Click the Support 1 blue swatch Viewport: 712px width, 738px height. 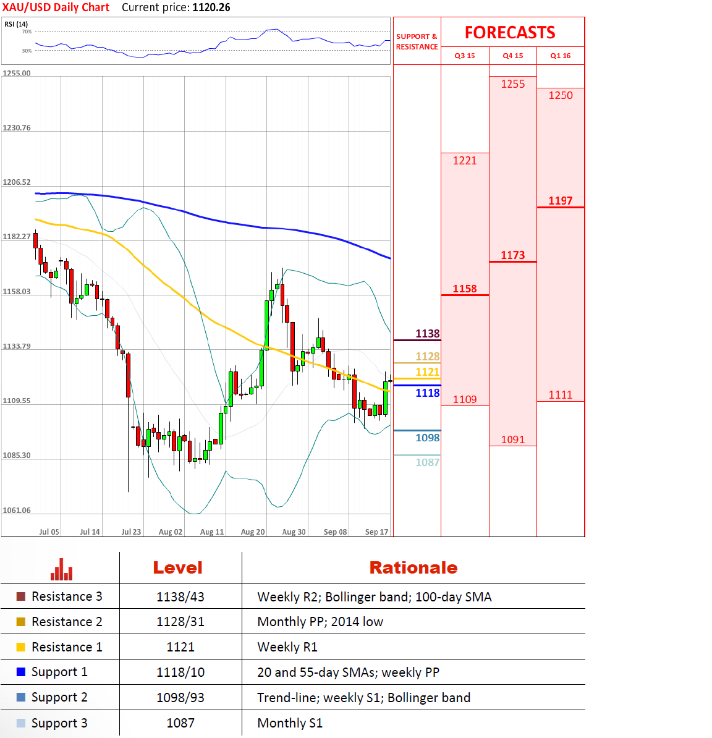point(21,672)
